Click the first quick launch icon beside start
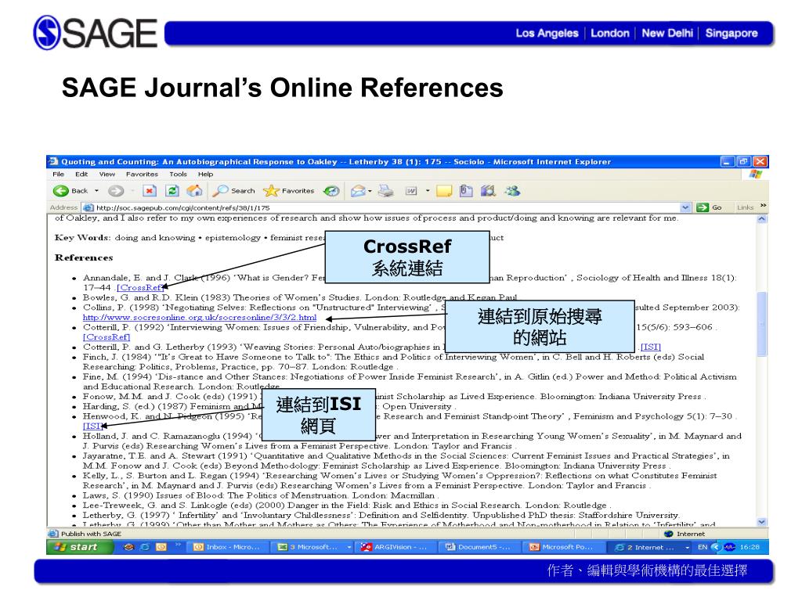This screenshot has height=601, width=802. [129, 547]
